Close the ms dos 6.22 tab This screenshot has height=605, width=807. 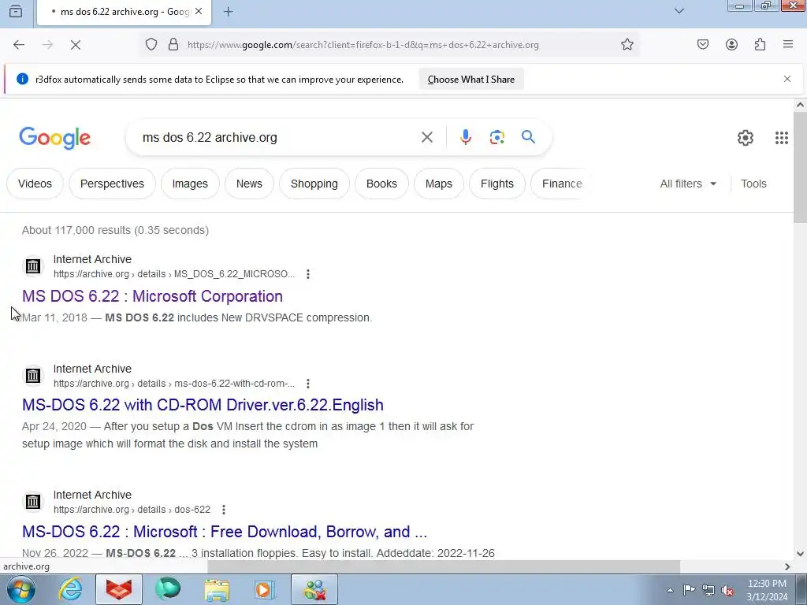[199, 11]
